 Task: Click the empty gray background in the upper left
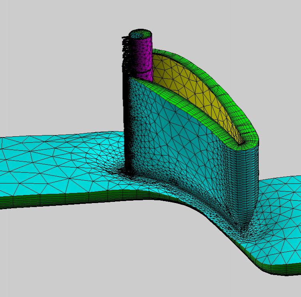tap(48, 48)
